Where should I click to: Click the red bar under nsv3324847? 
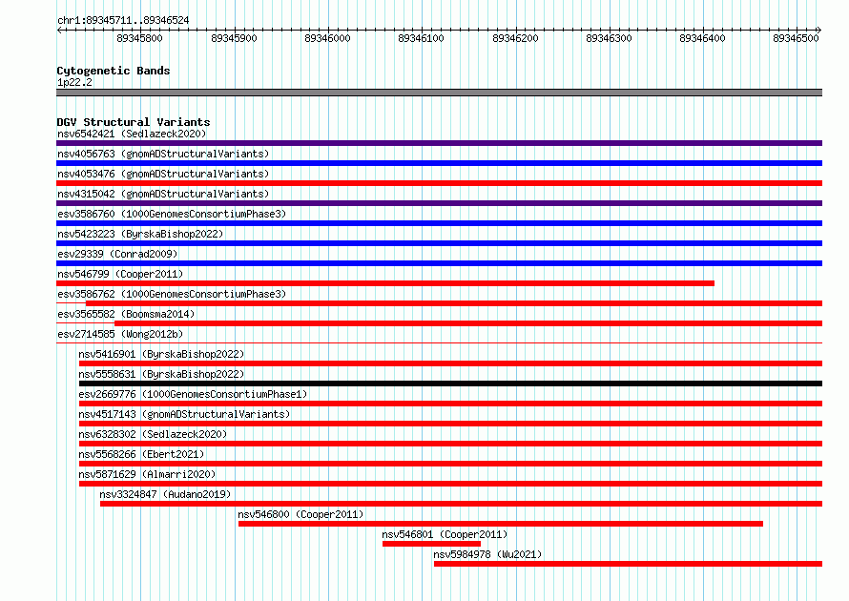[462, 504]
